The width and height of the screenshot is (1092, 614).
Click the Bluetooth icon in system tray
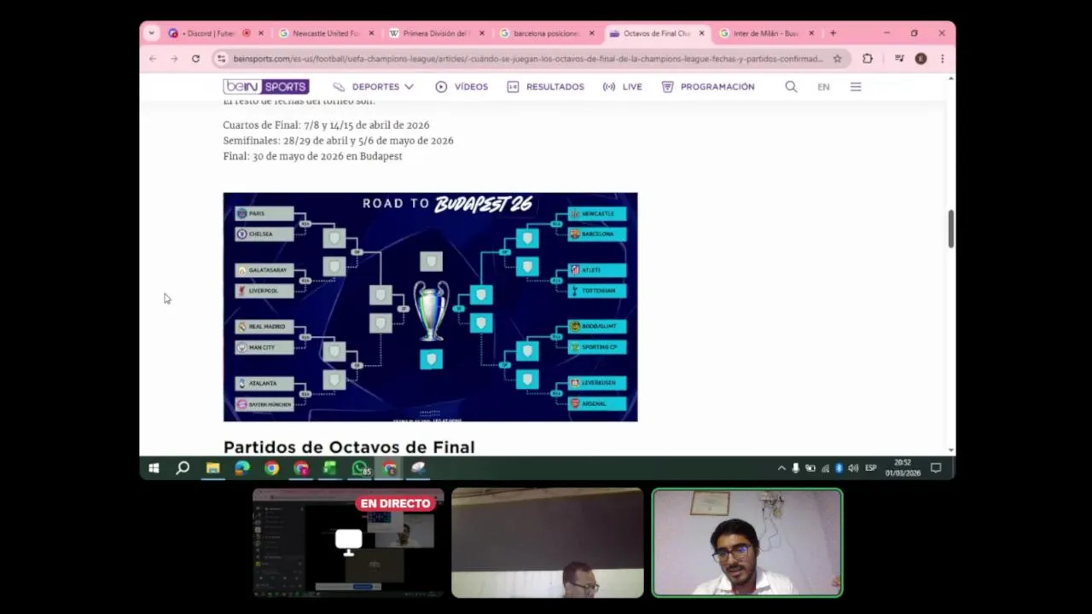point(839,468)
